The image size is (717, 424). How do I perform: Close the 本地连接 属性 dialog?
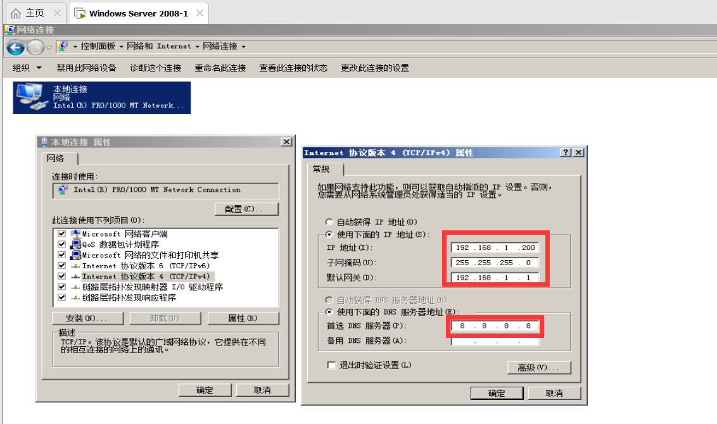[286, 142]
